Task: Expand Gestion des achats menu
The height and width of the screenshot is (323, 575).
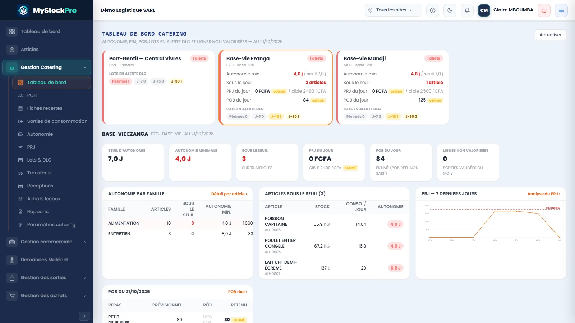Action: click(x=46, y=296)
